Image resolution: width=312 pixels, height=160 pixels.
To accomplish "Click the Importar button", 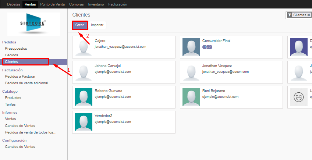I will [x=97, y=25].
